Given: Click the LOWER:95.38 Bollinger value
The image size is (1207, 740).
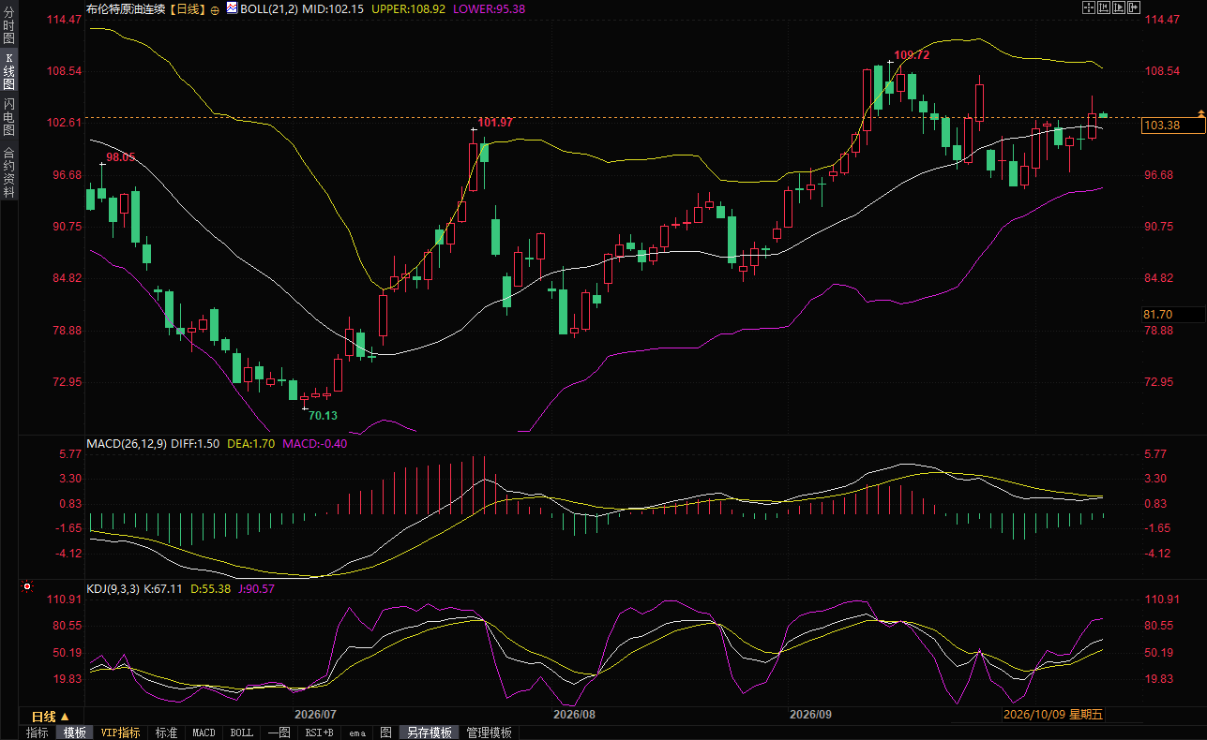Looking at the screenshot, I should [x=489, y=8].
